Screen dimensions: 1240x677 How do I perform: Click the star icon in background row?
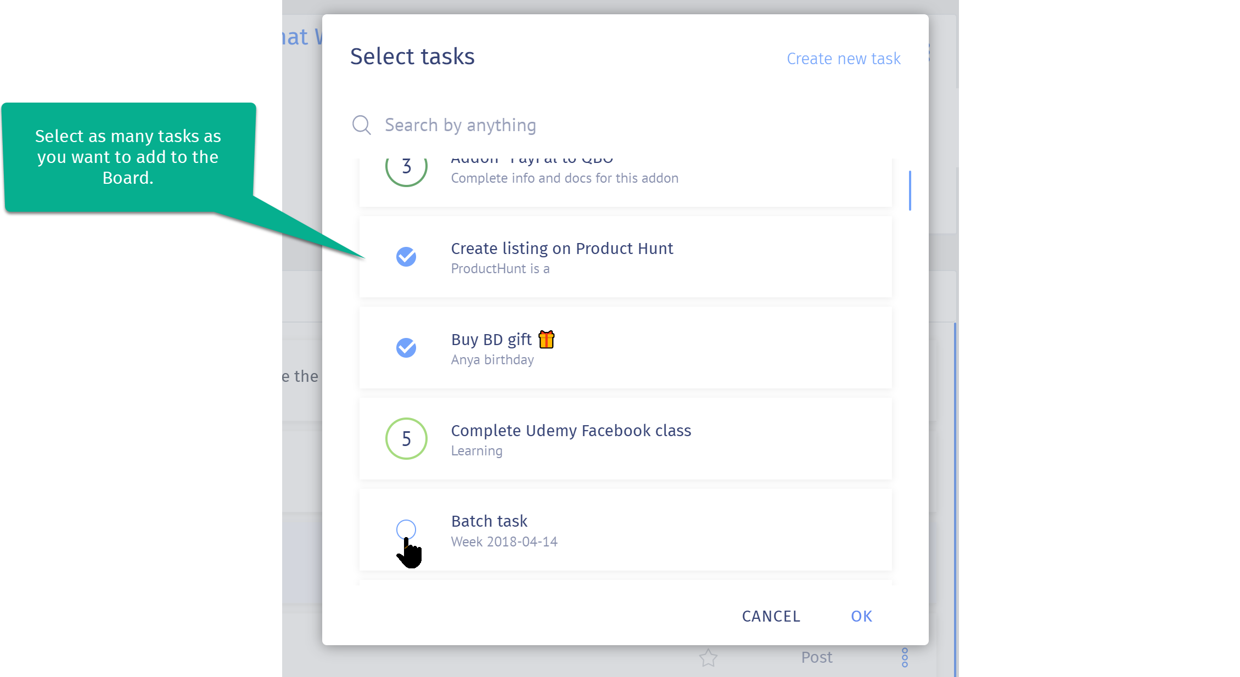[x=709, y=657]
